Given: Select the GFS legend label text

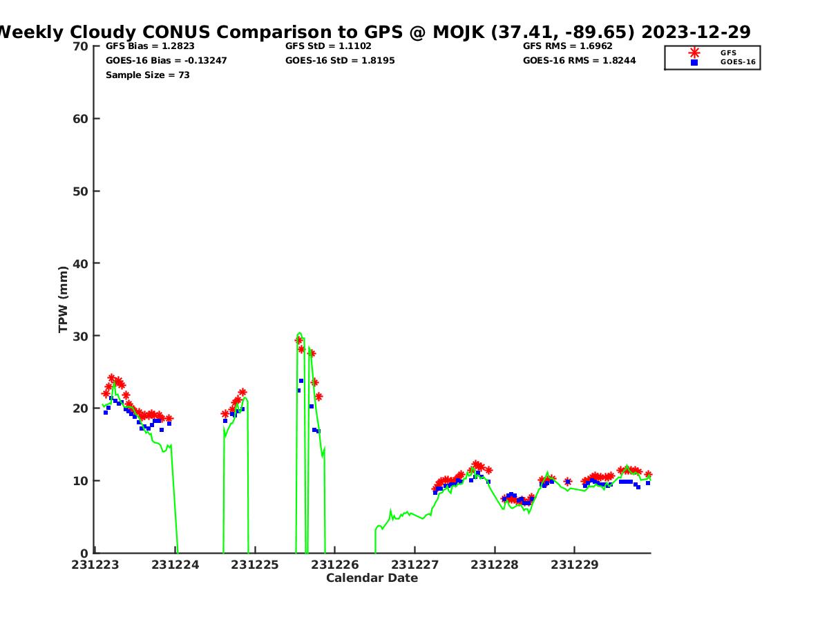Looking at the screenshot, I should click(x=728, y=53).
